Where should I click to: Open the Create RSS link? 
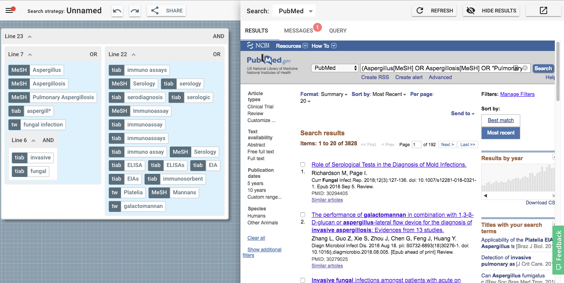375,77
